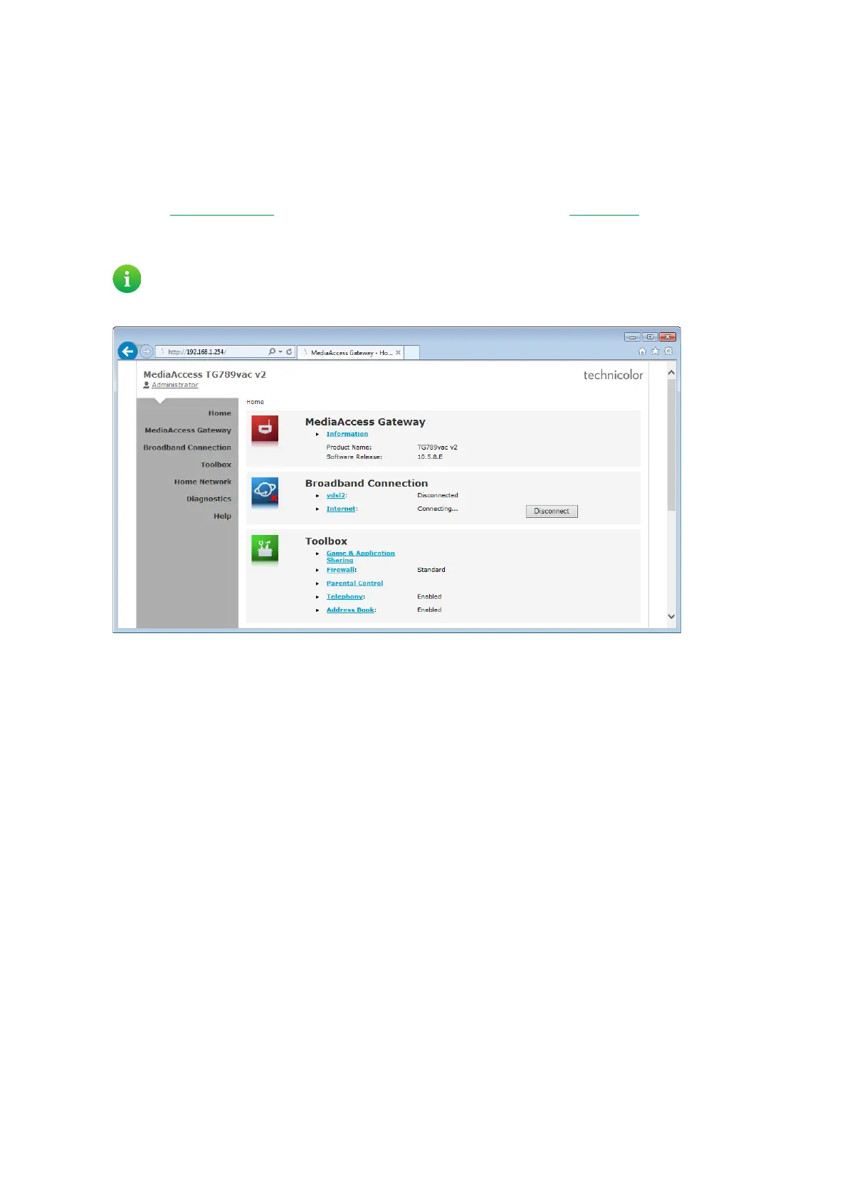Screen dimensions: 847x1198
Task: Select Broadband Connection in the sidebar menu
Action: pos(187,447)
